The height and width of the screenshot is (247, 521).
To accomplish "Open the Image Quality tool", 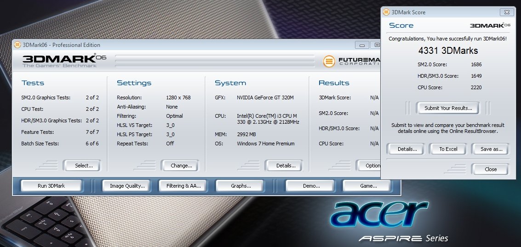I will click(127, 186).
